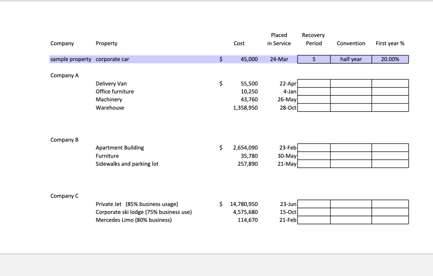Select Furniture first year % cell
433x276 pixels.
pyautogui.click(x=390, y=155)
